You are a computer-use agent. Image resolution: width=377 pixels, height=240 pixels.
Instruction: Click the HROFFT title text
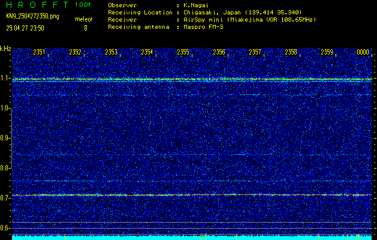pos(37,5)
